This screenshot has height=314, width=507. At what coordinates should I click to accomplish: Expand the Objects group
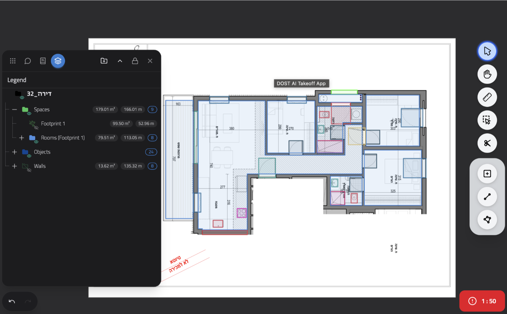(x=14, y=152)
